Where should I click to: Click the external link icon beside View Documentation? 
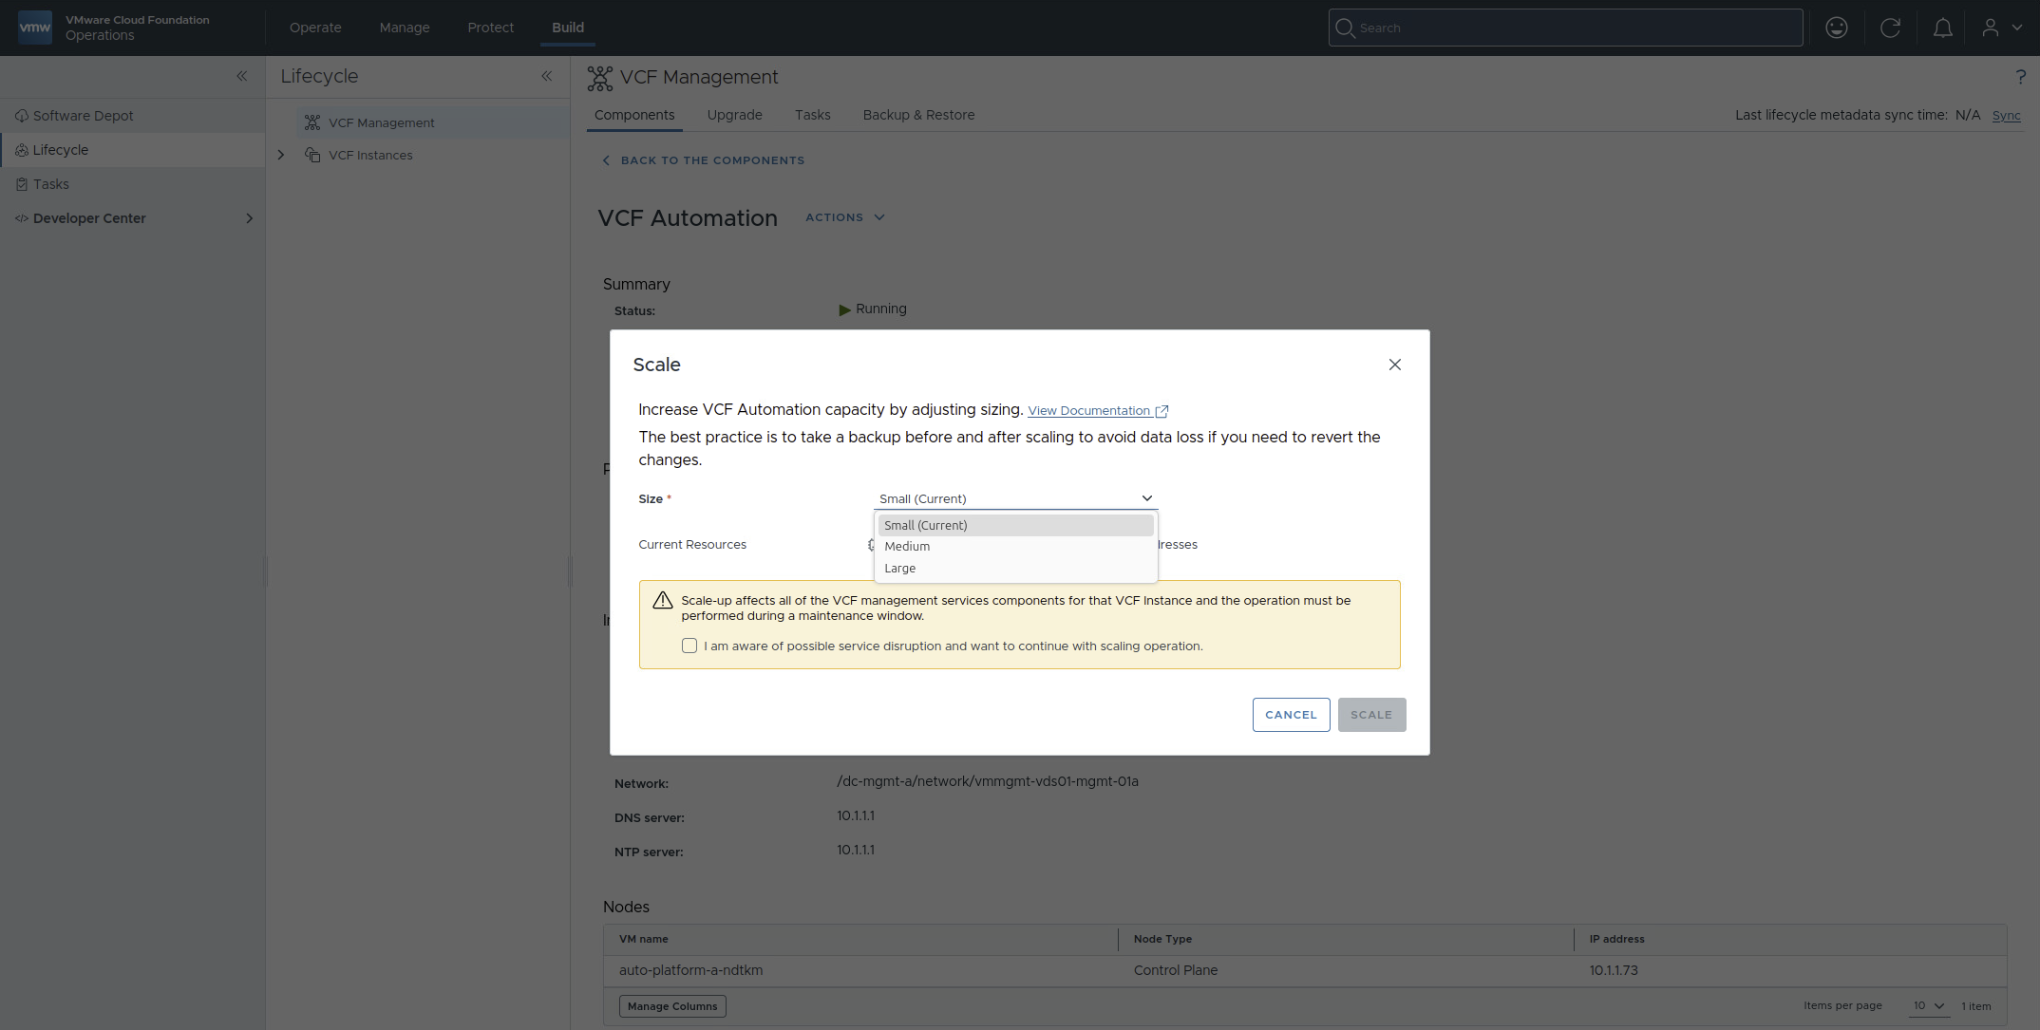(x=1162, y=411)
